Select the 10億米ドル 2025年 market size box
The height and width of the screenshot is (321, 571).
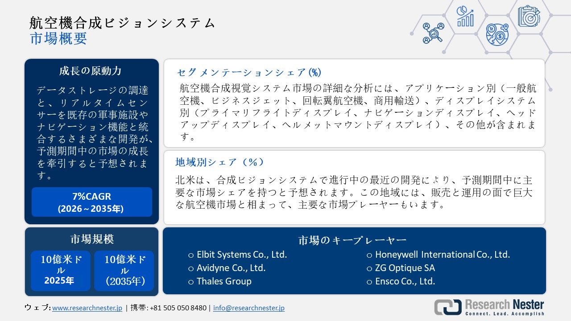click(61, 270)
